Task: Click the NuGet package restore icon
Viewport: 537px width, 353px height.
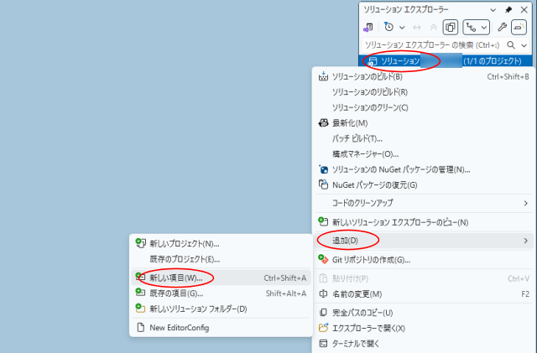Action: click(324, 184)
